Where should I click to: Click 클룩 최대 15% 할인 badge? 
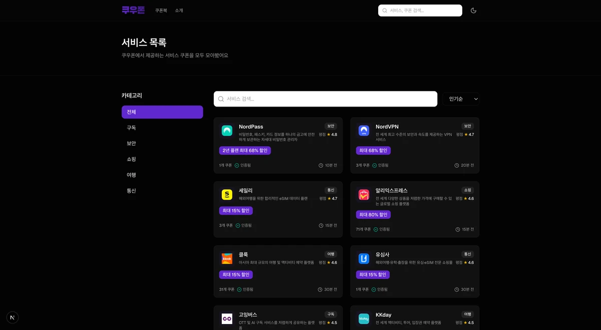pos(236,274)
